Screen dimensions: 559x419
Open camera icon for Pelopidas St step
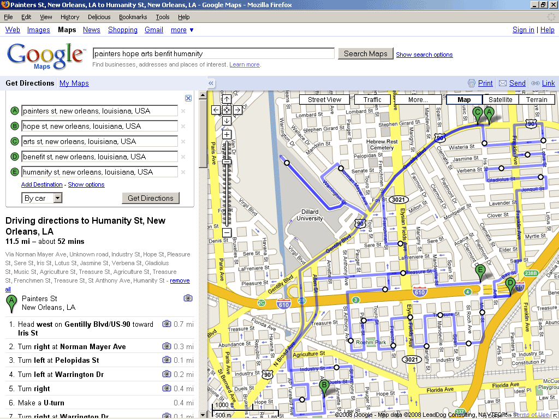(166, 360)
